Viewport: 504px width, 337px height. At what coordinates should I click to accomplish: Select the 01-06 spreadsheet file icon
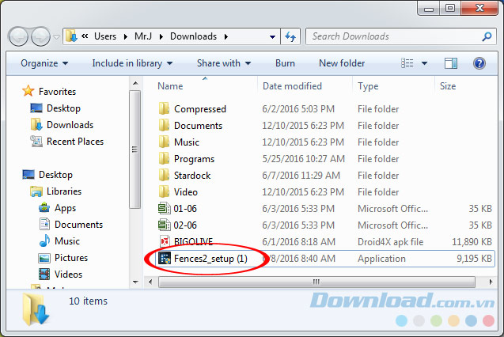point(165,209)
